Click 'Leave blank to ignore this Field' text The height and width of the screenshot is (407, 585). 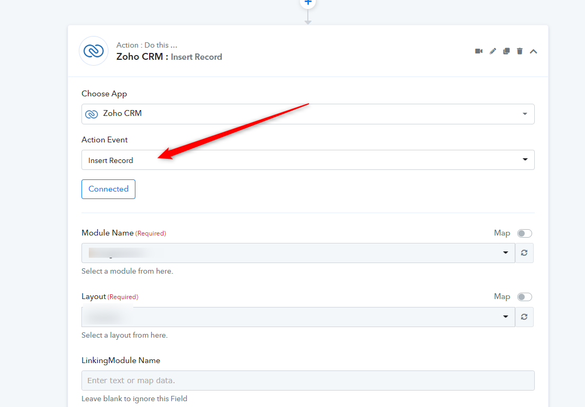click(x=134, y=399)
